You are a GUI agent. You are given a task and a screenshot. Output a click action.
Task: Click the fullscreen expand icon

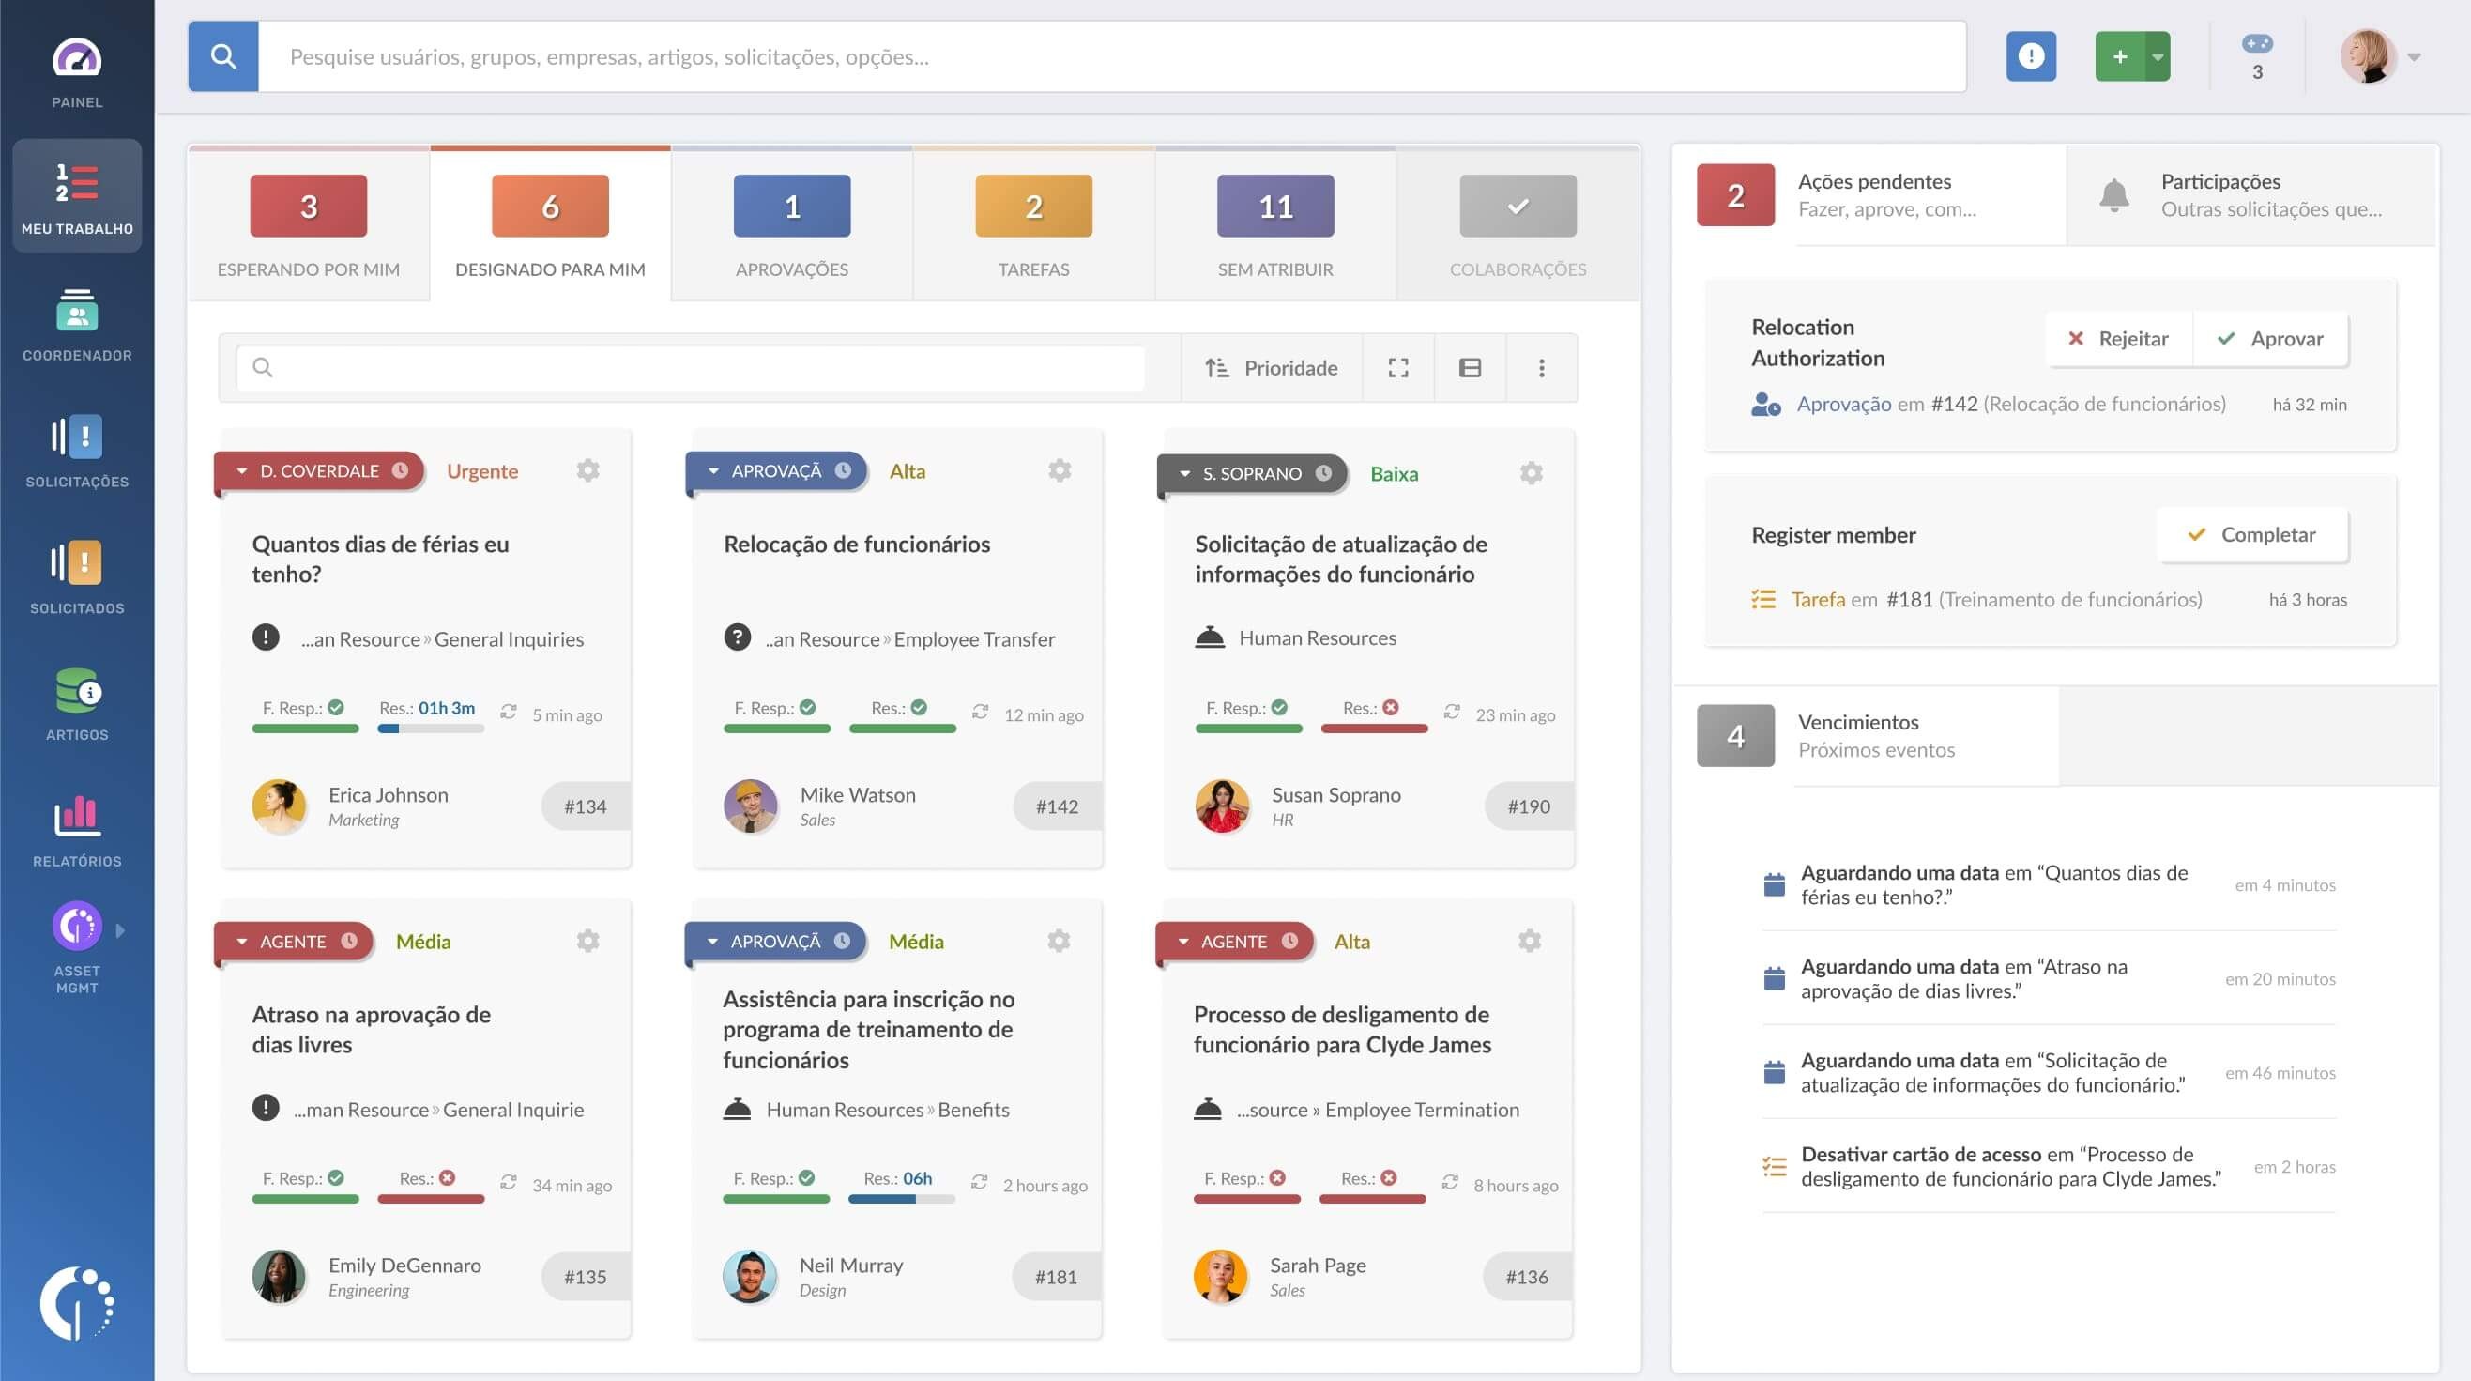click(1397, 368)
